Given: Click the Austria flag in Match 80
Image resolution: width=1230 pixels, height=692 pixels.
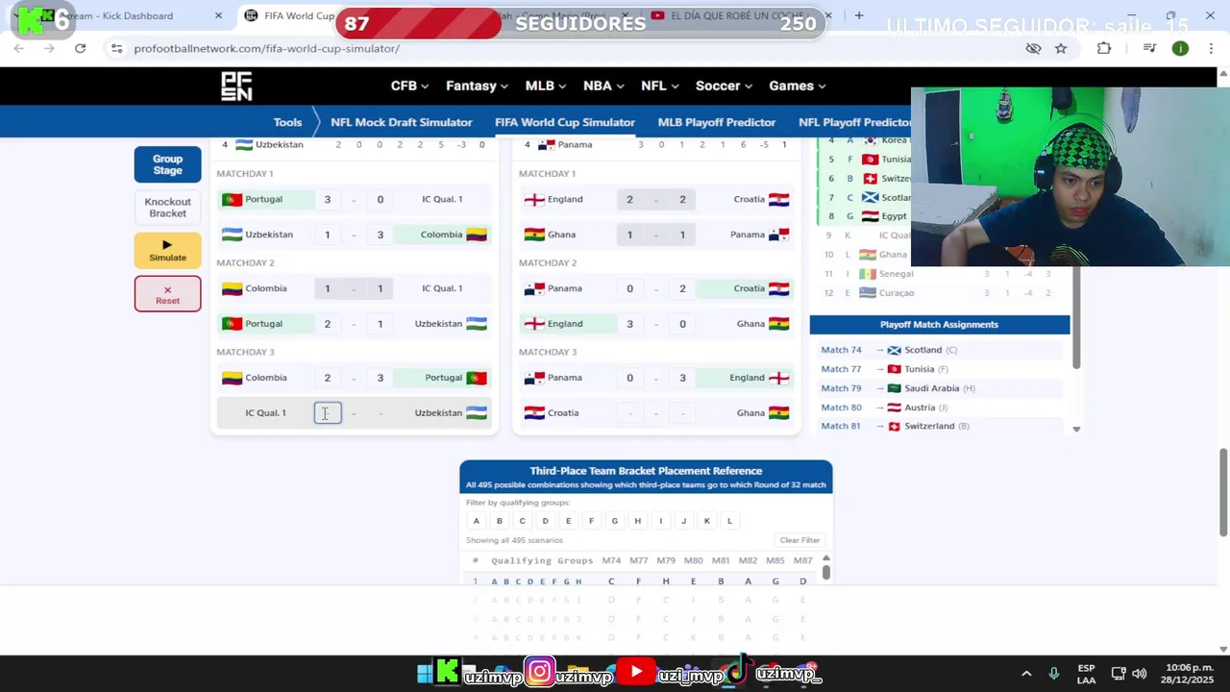Looking at the screenshot, I should click(x=894, y=408).
